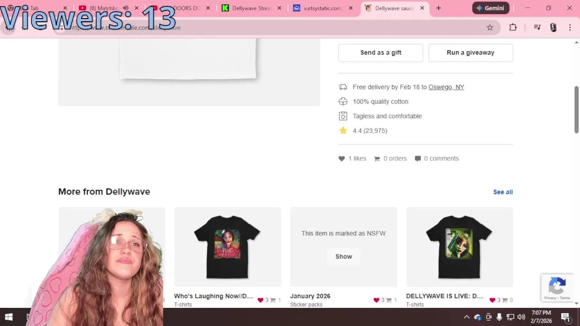
Task: Click the Send as a gift button
Action: coord(381,53)
